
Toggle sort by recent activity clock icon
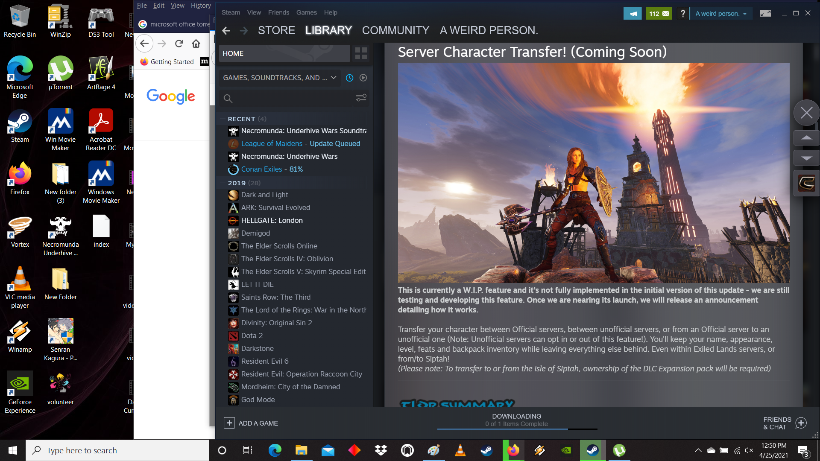(x=349, y=78)
